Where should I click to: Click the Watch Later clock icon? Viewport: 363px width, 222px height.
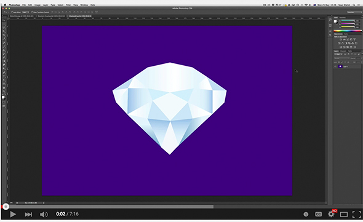306,215
